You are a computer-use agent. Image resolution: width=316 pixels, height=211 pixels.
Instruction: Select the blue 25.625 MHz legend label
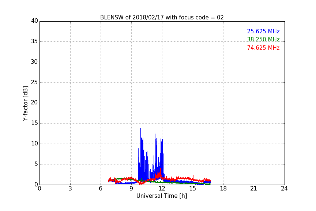click(x=263, y=31)
